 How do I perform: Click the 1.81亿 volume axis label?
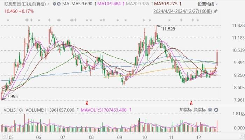coord(238,114)
